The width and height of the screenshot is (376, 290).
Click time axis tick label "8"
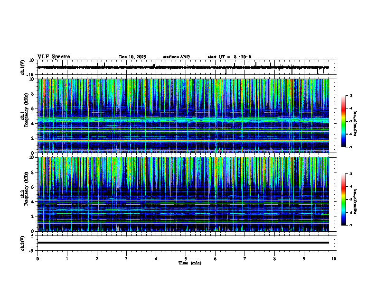point(274,259)
